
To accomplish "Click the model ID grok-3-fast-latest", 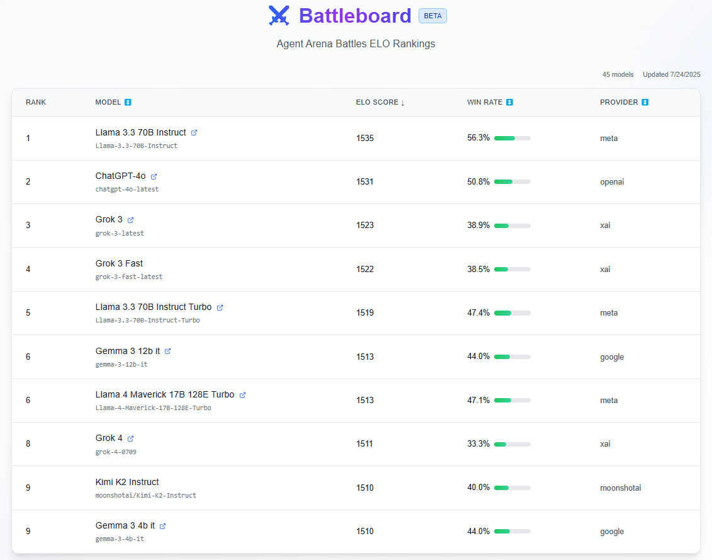I will tap(129, 277).
